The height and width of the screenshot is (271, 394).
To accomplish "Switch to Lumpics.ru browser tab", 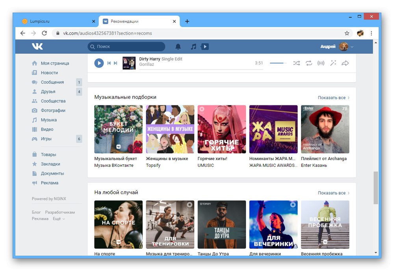I will pyautogui.click(x=58, y=21).
